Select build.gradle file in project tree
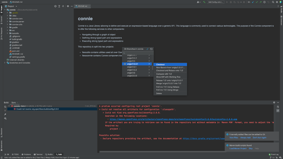 [x=17, y=39]
